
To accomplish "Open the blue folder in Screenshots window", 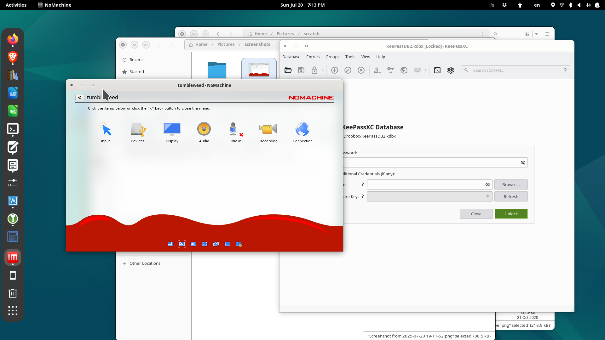I will pyautogui.click(x=217, y=70).
